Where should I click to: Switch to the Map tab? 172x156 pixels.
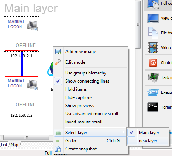click(14, 145)
